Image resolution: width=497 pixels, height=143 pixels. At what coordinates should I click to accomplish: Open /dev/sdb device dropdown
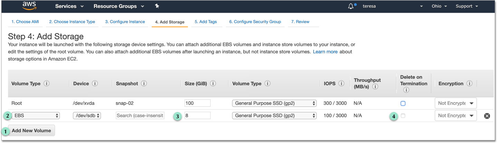(87, 115)
